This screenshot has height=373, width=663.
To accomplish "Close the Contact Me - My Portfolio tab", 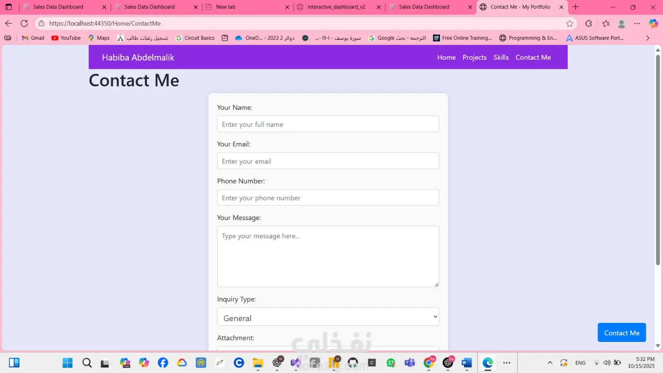I will tap(561, 7).
